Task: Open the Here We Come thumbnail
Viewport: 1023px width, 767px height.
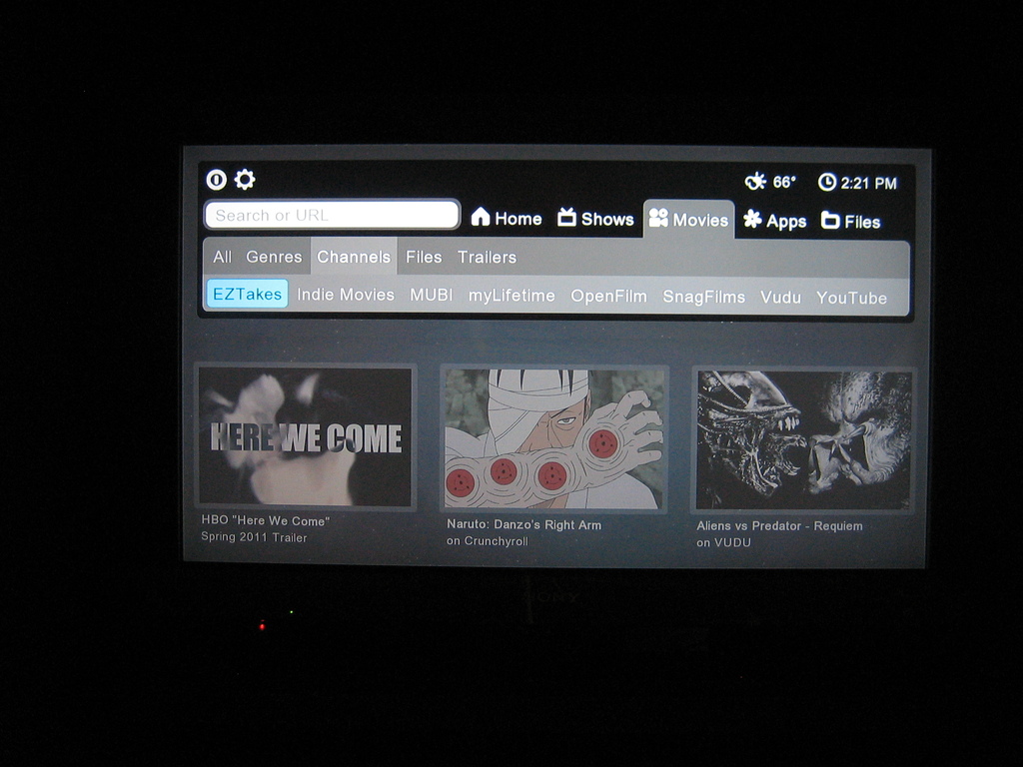Action: coord(306,436)
